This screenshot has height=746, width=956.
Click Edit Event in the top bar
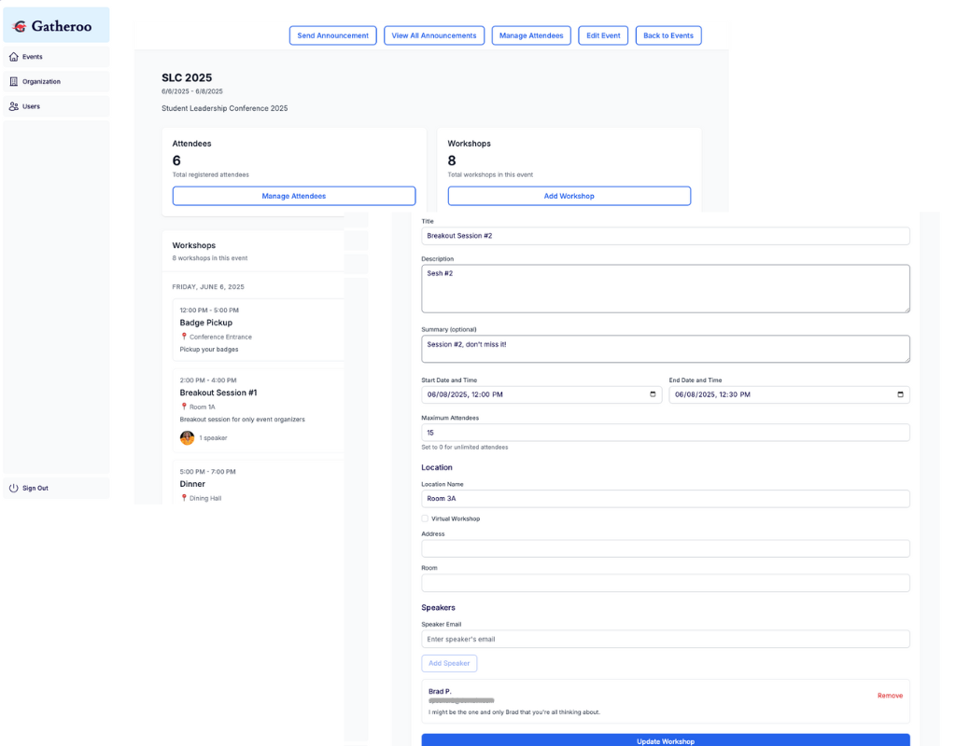pos(603,35)
